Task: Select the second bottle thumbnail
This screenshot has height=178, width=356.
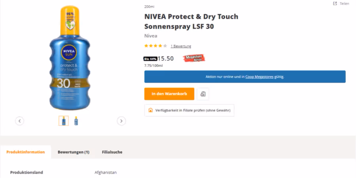Action: tap(76, 121)
